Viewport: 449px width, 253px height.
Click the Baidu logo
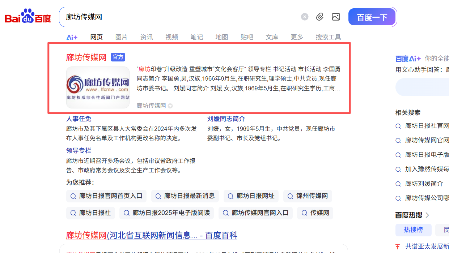27,16
